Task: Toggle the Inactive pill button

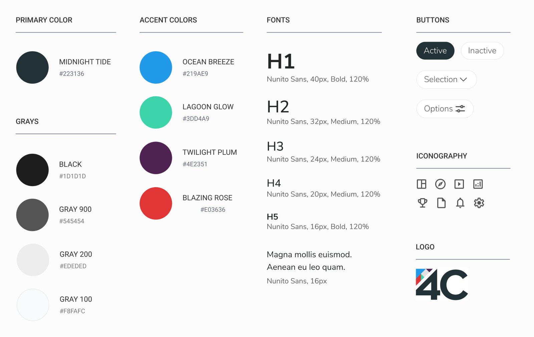Action: point(482,51)
